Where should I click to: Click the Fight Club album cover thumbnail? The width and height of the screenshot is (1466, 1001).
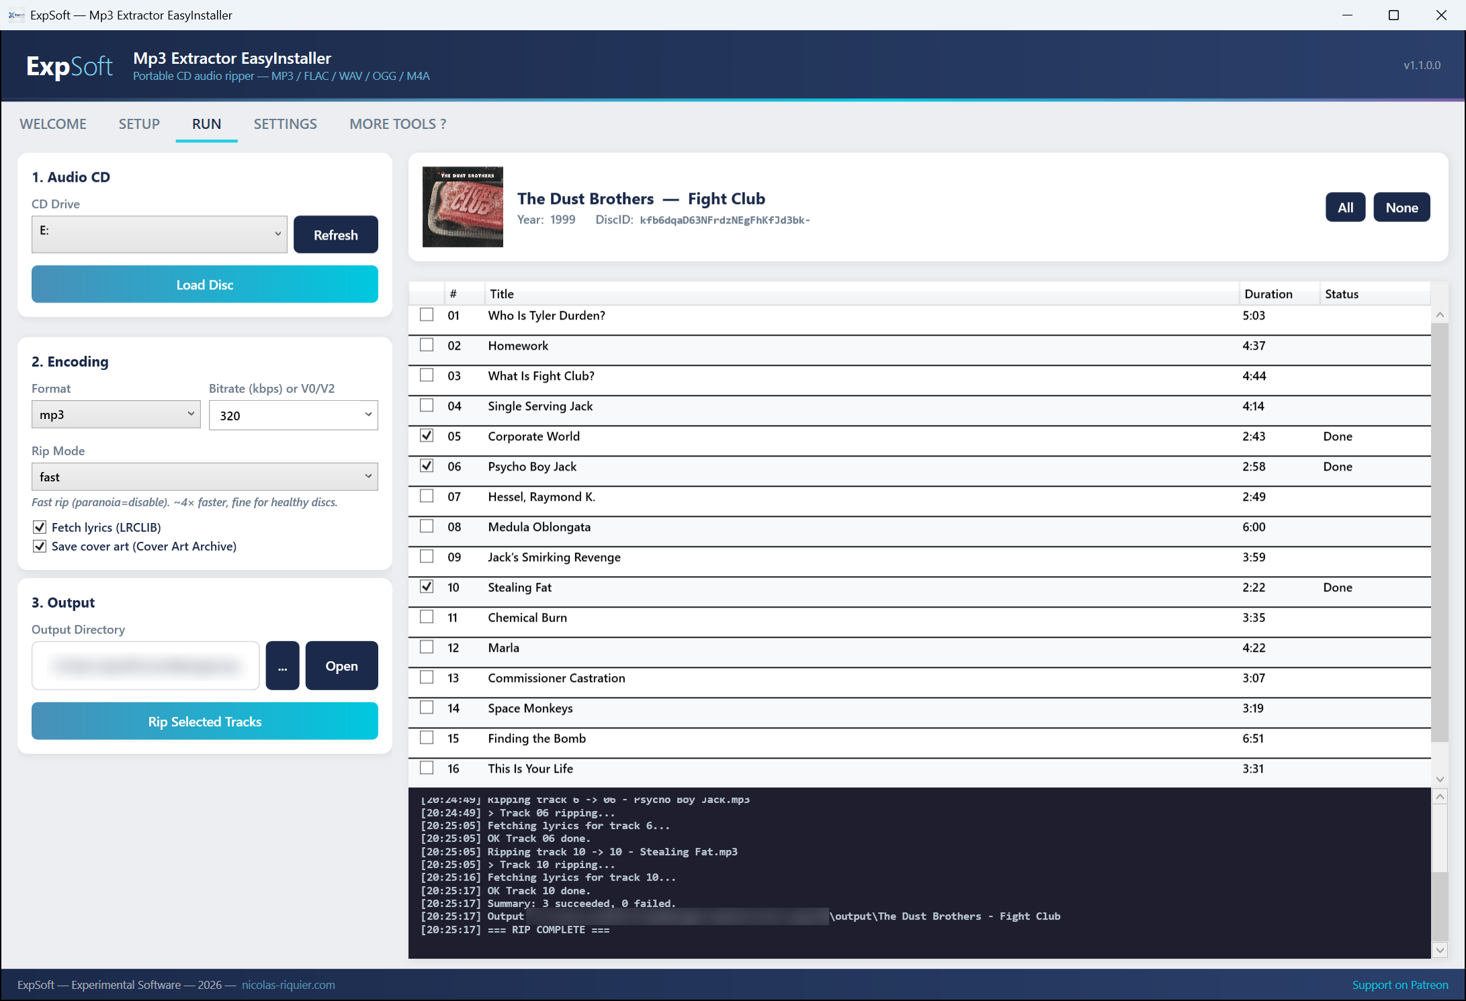click(x=462, y=207)
